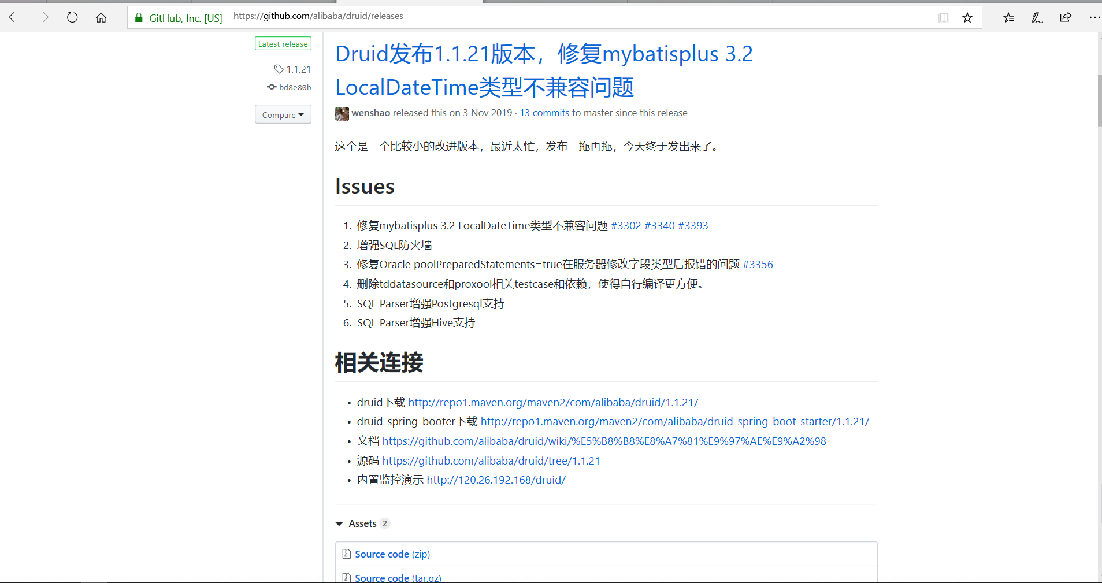Open the Windows Ink notes tool

[1036, 18]
